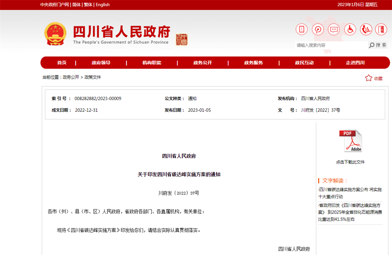Open the chat message bubble icon

tap(334, 30)
